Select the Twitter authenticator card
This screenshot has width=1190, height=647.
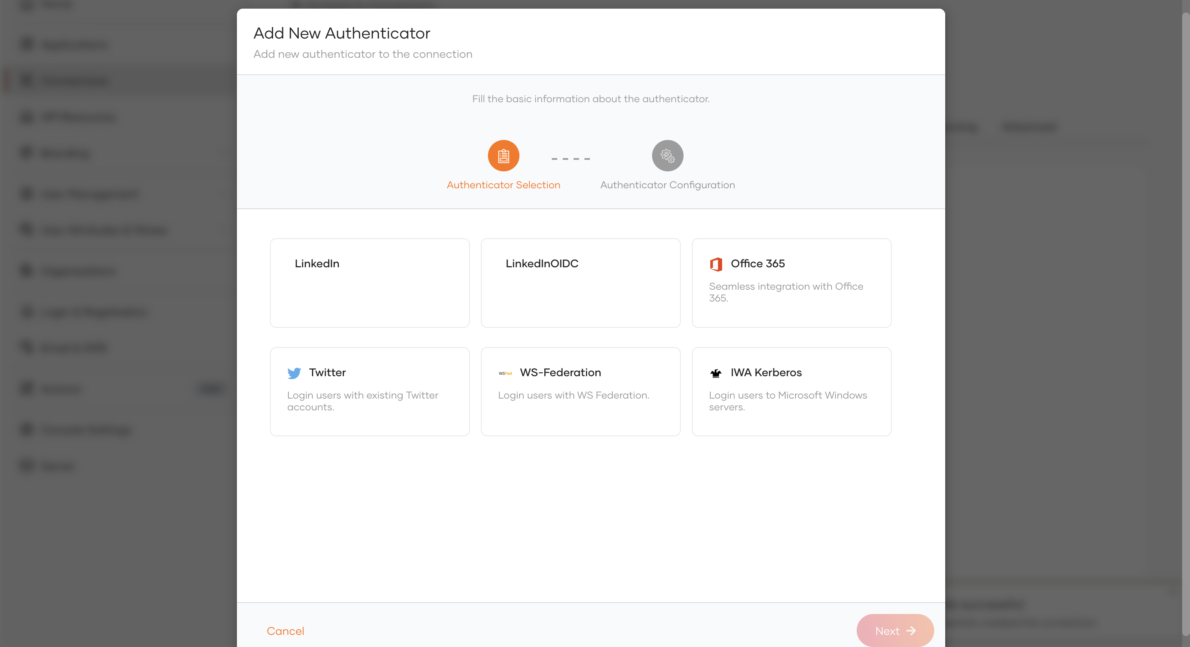tap(370, 392)
